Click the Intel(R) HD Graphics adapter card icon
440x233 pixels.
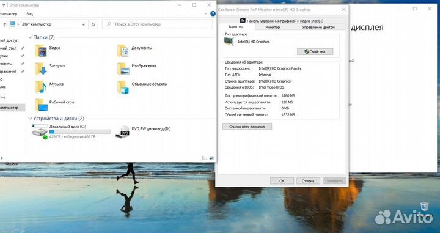point(229,42)
